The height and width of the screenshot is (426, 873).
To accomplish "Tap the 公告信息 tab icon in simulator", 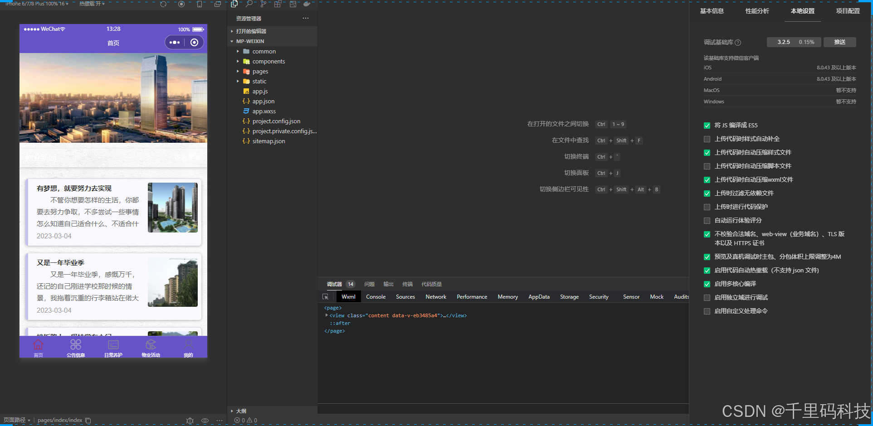I will tap(76, 345).
